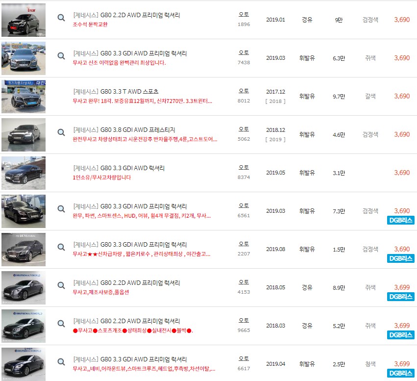Click the description starting '무사고,,네비,어라운드뷰'

[144, 369]
